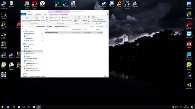Open Explorer help question-mark icon

[x=108, y=14]
